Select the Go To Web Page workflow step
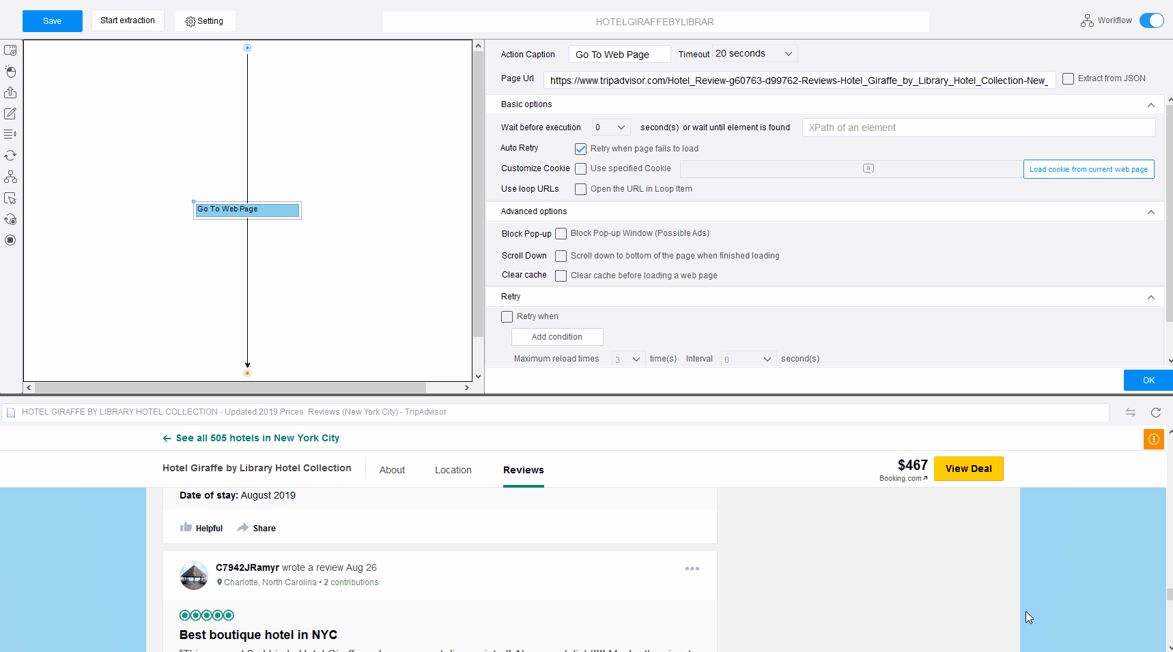 coord(247,210)
